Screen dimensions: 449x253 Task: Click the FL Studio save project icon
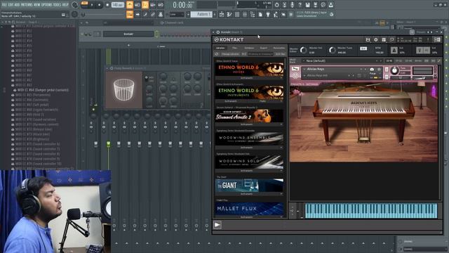click(x=307, y=5)
